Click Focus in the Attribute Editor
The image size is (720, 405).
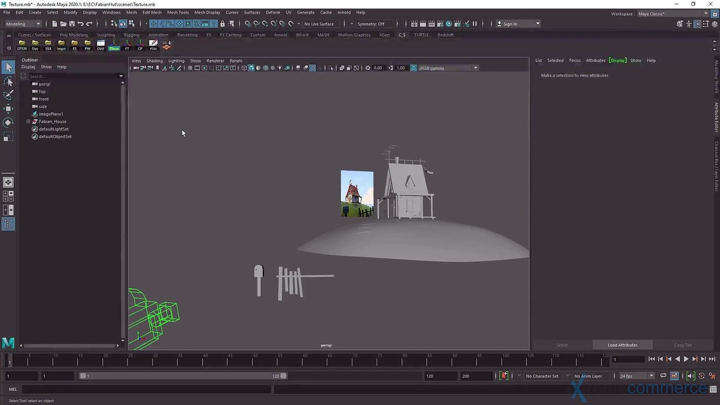point(574,60)
